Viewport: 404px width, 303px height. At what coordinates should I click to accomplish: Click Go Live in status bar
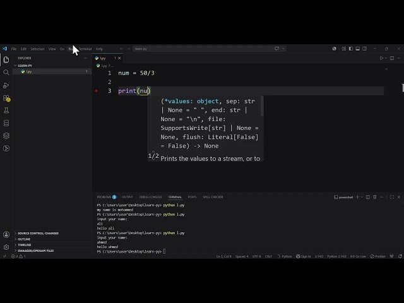[358, 256]
